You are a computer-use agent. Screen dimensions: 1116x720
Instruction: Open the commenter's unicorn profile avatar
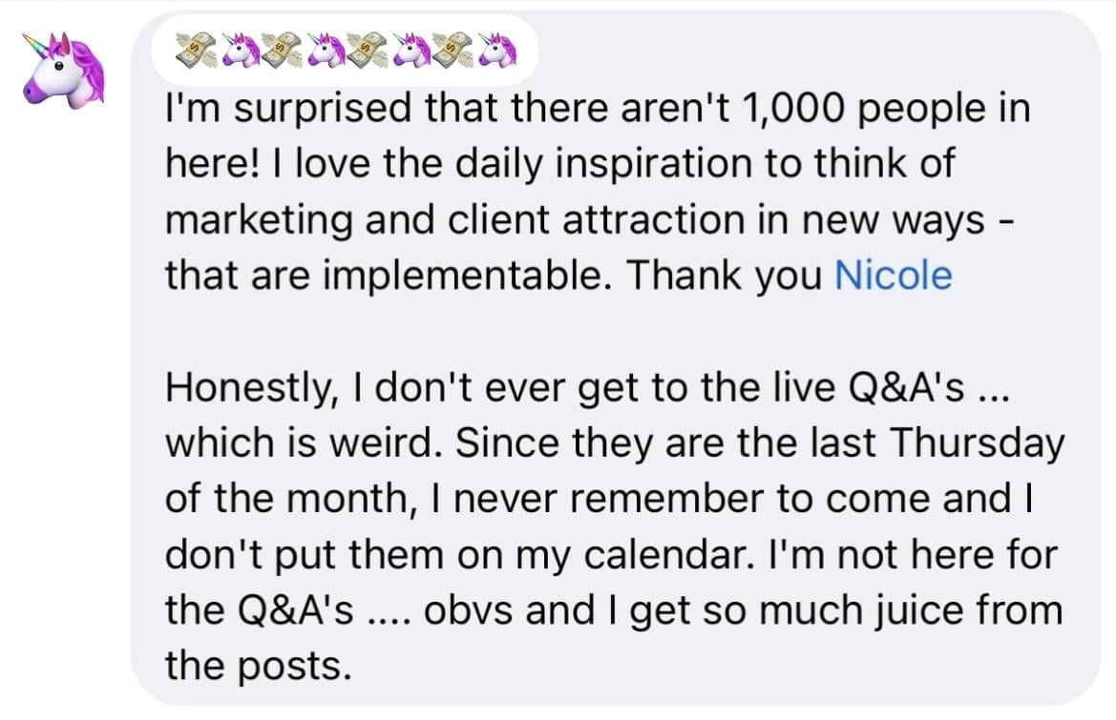click(63, 70)
